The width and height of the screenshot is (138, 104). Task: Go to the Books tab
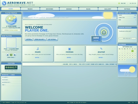tap(69, 9)
